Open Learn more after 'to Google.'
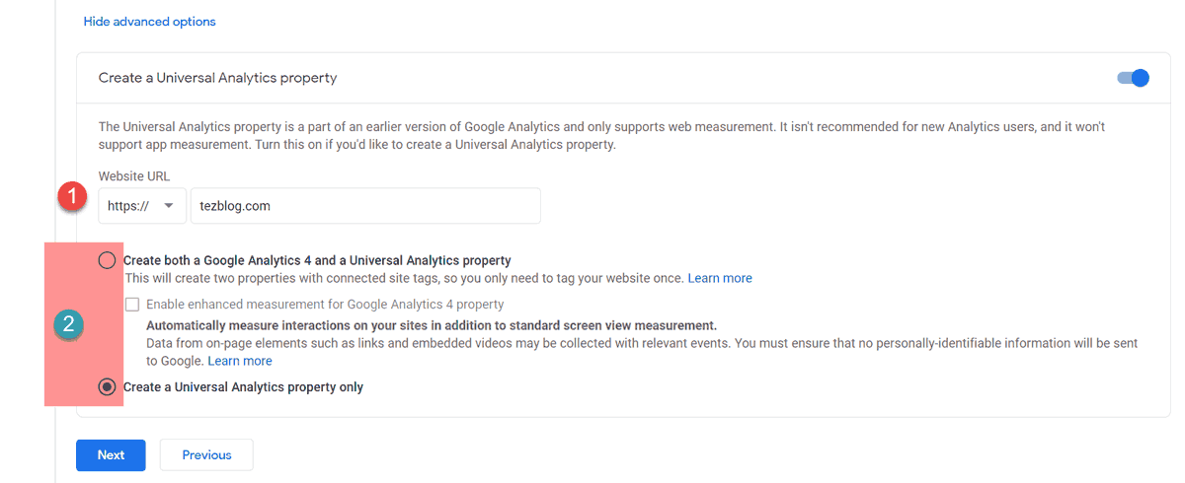Viewport: 1185px width, 483px height. 240,361
